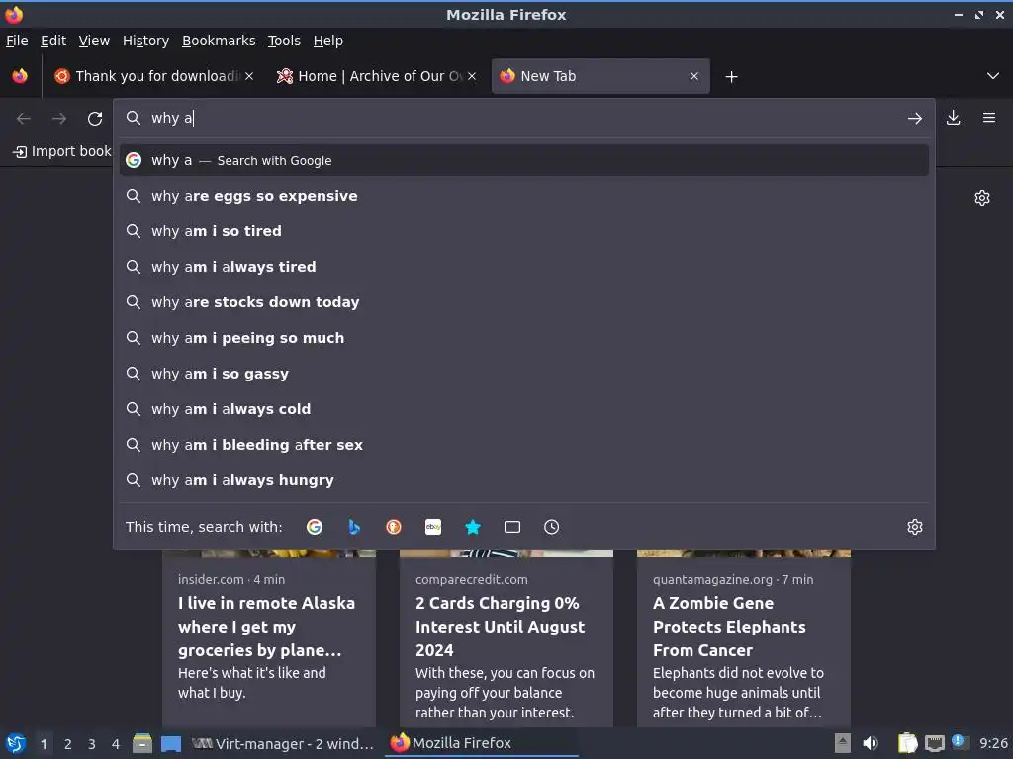Close the Archive of Our Own tab
The width and height of the screenshot is (1013, 759).
[472, 76]
